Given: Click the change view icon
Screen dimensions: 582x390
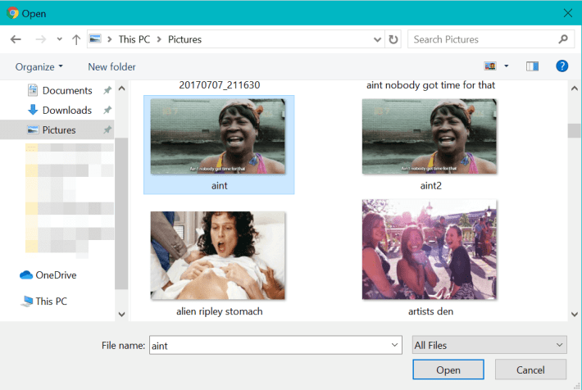Looking at the screenshot, I should coord(492,66).
